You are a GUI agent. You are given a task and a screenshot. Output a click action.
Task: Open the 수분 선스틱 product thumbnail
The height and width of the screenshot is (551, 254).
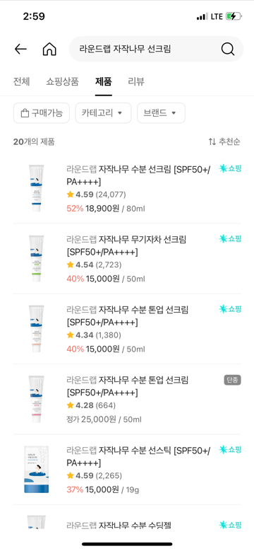37,470
